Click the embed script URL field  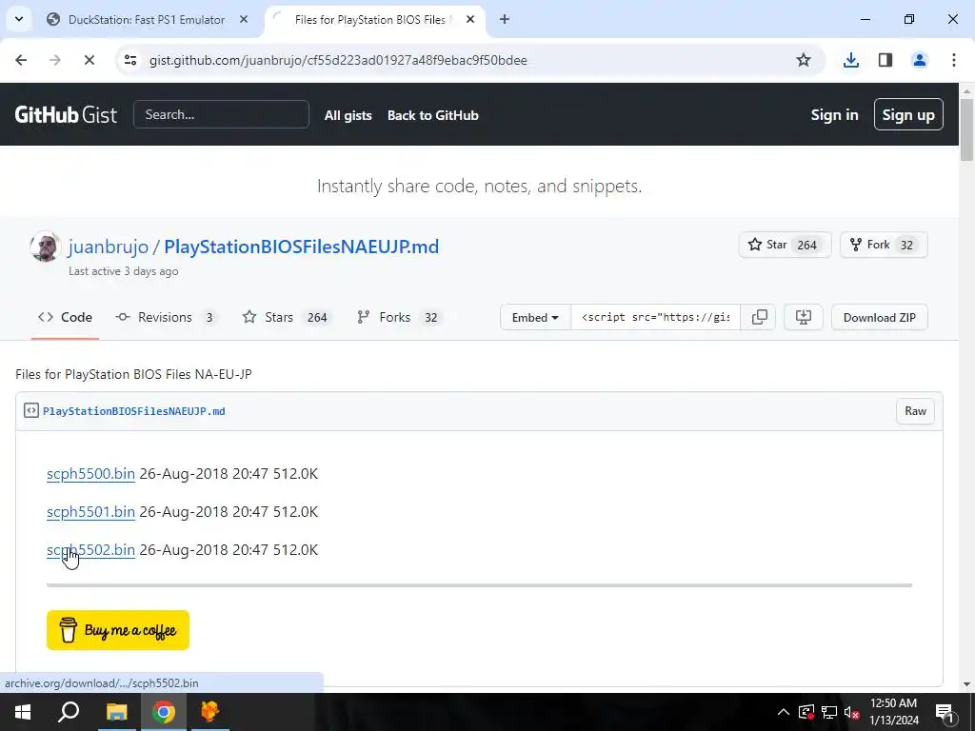point(655,318)
